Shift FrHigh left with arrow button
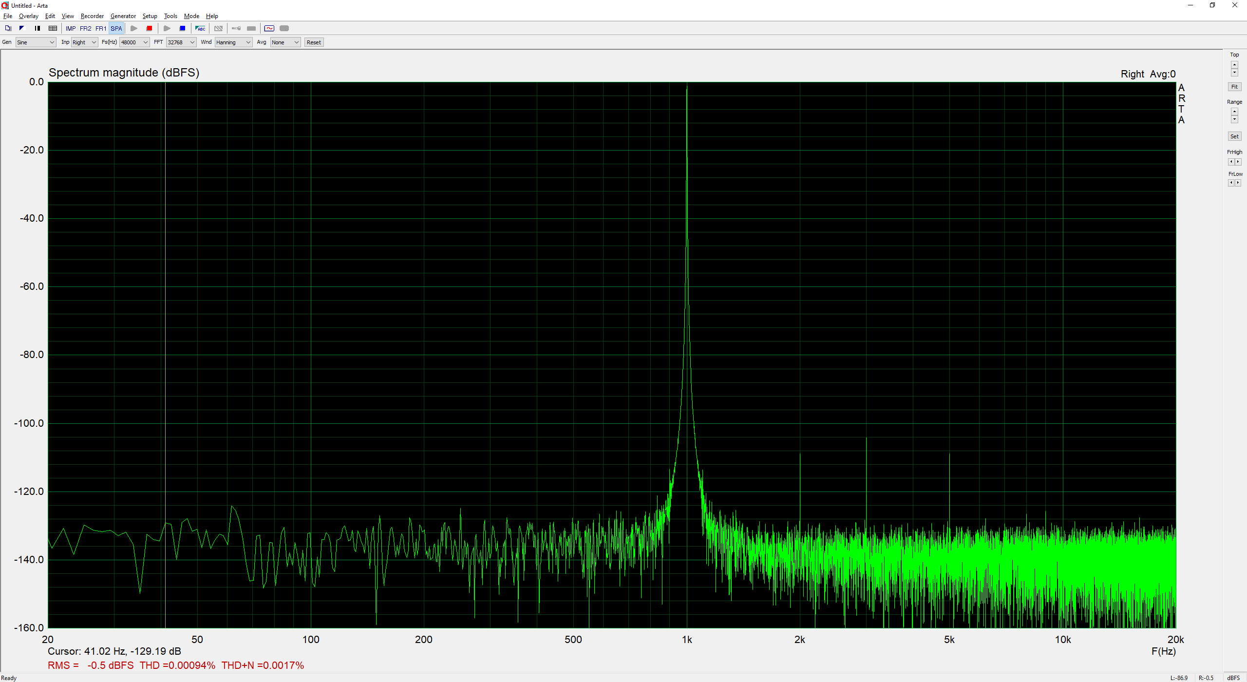This screenshot has width=1247, height=682. (1231, 162)
